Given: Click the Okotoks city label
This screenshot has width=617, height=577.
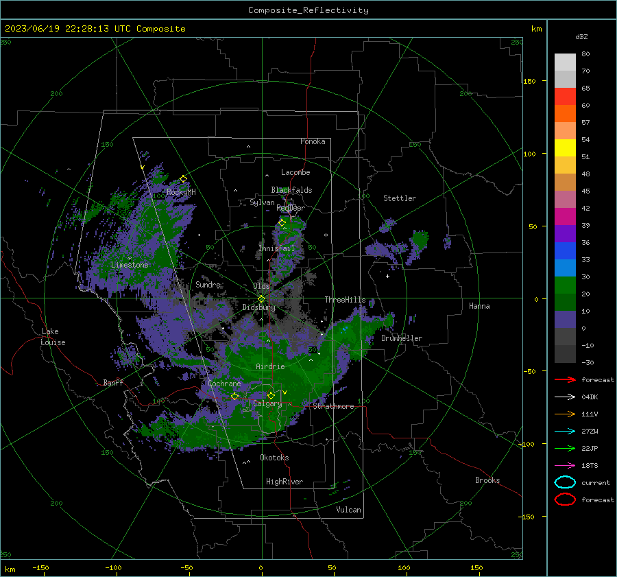Looking at the screenshot, I should click(x=274, y=458).
